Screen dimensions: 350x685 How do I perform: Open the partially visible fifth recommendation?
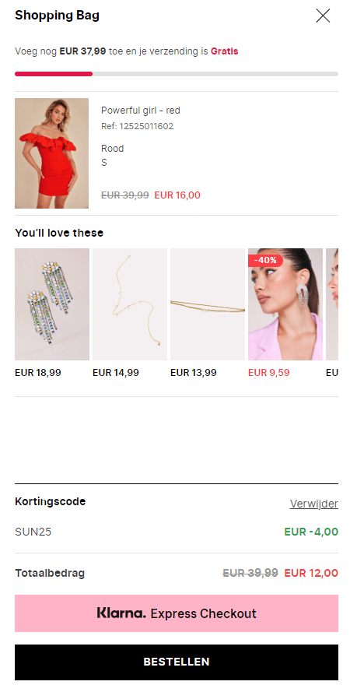[332, 304]
